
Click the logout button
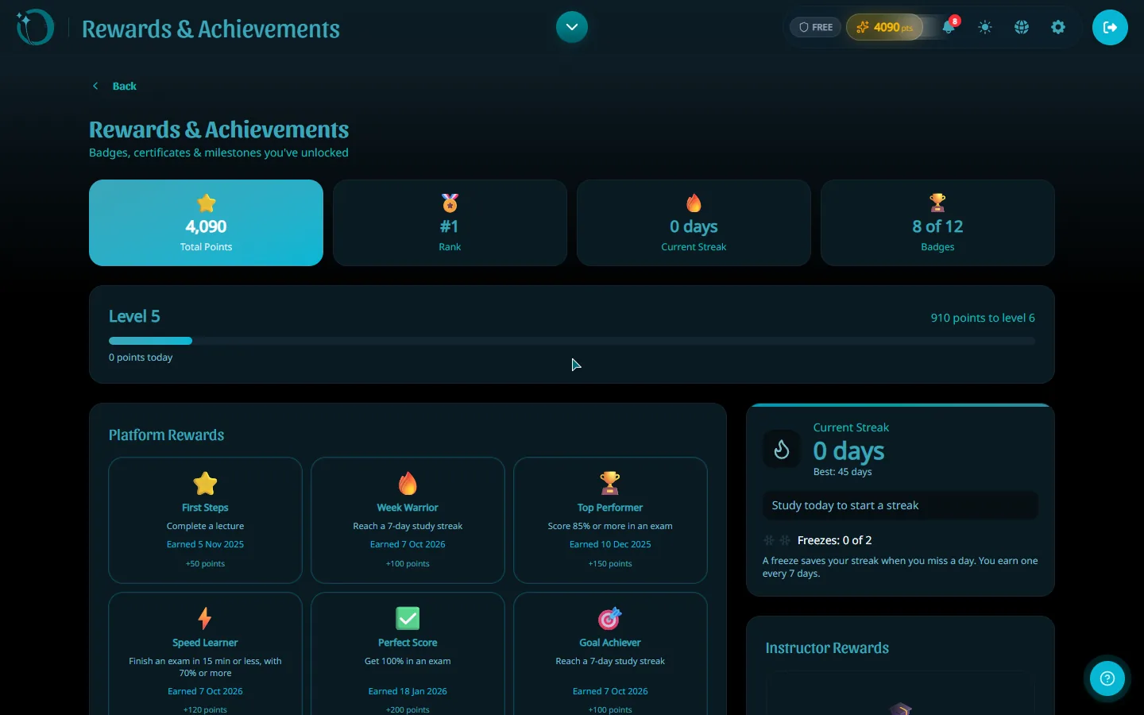(1110, 27)
